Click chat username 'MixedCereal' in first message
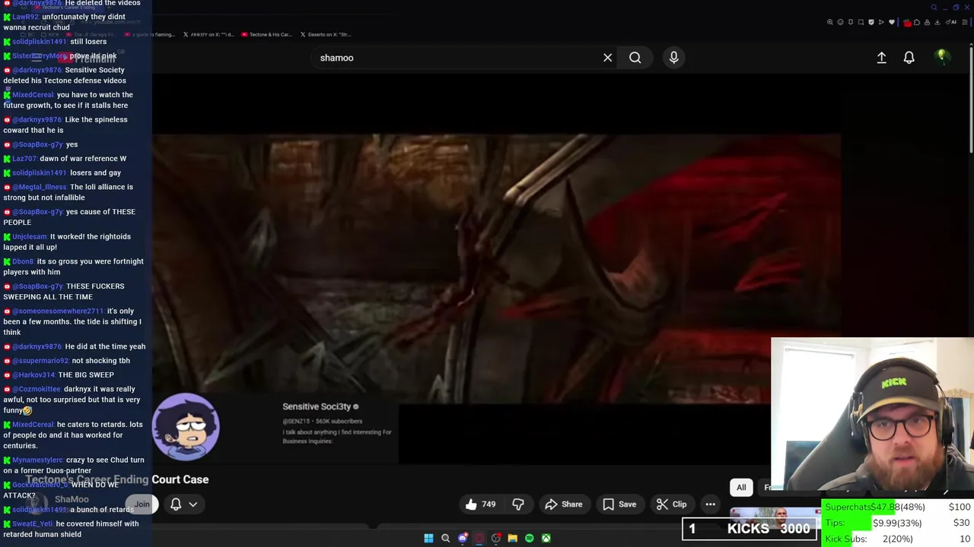Image resolution: width=974 pixels, height=547 pixels. (x=33, y=95)
